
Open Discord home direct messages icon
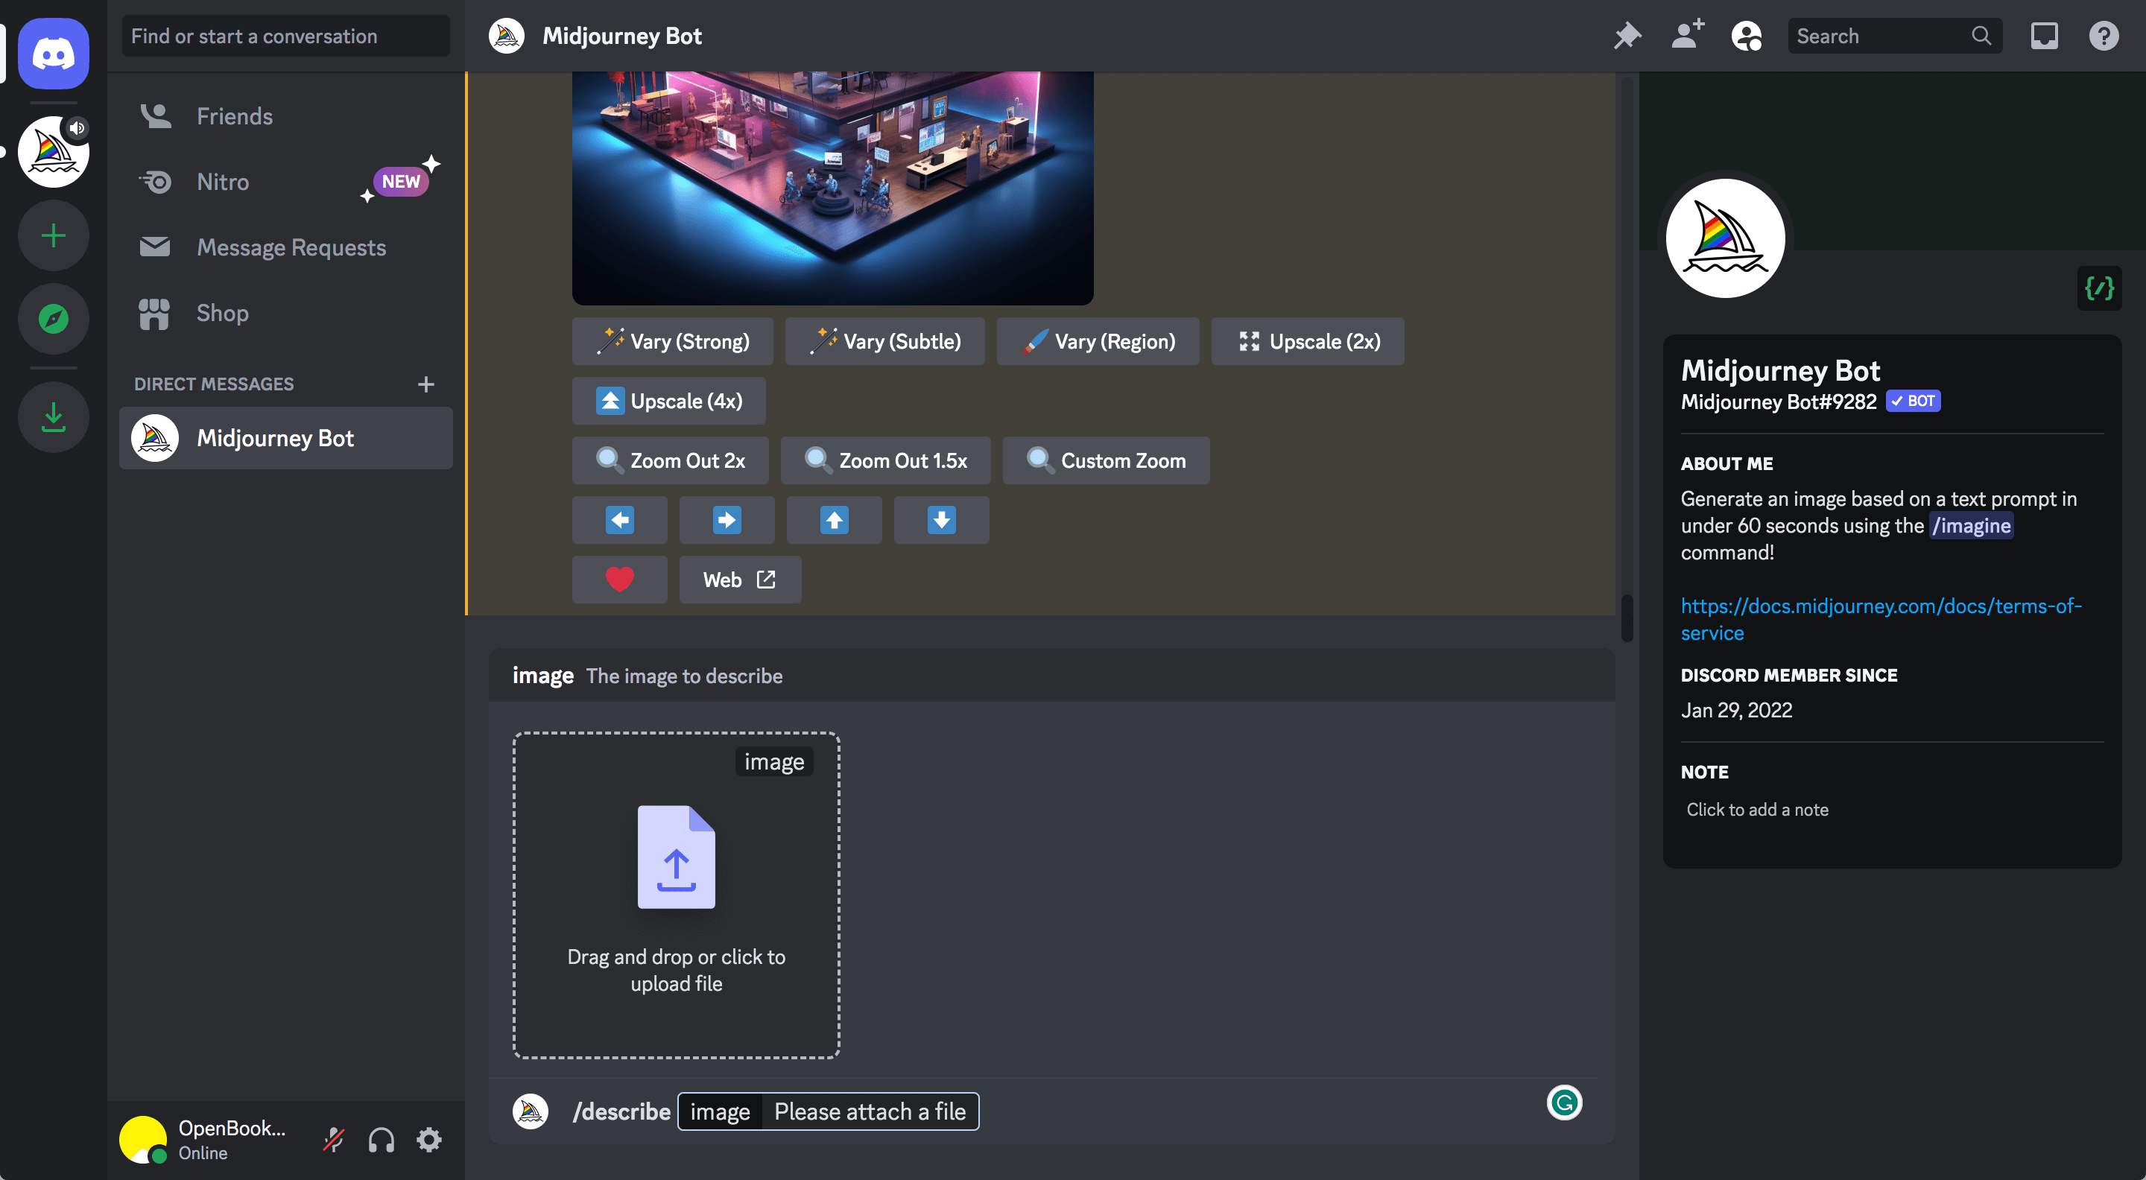click(54, 54)
